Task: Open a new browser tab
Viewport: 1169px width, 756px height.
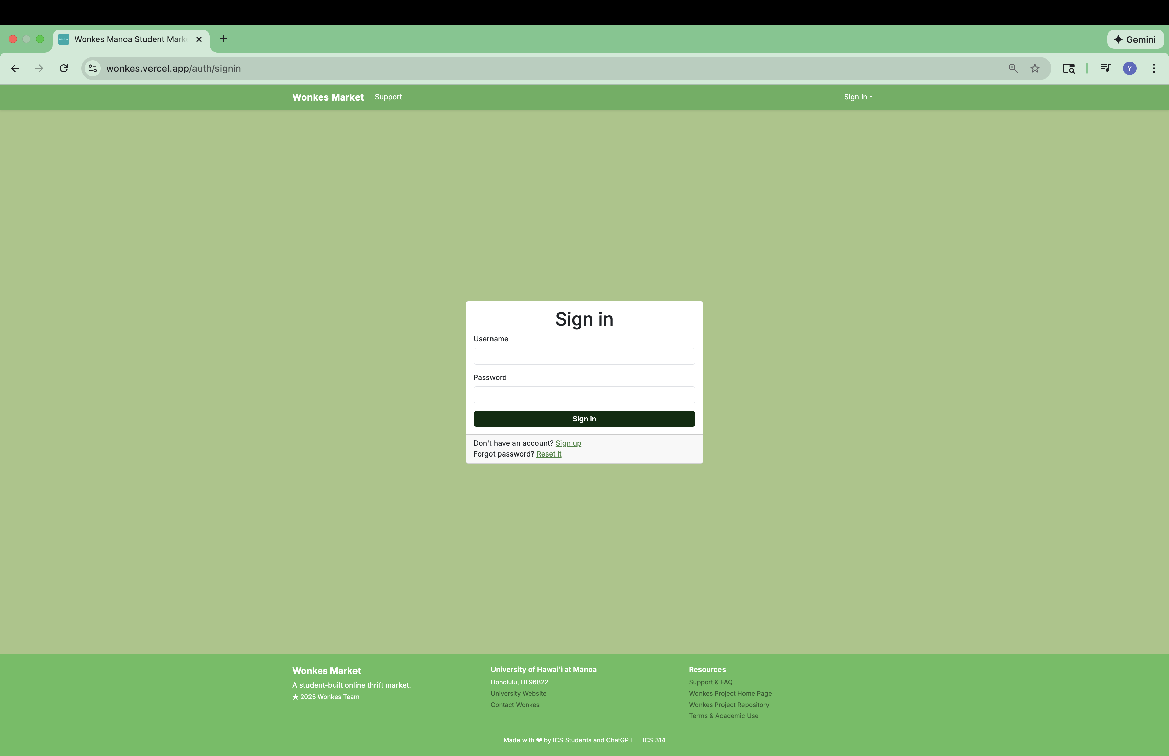Action: [x=223, y=39]
